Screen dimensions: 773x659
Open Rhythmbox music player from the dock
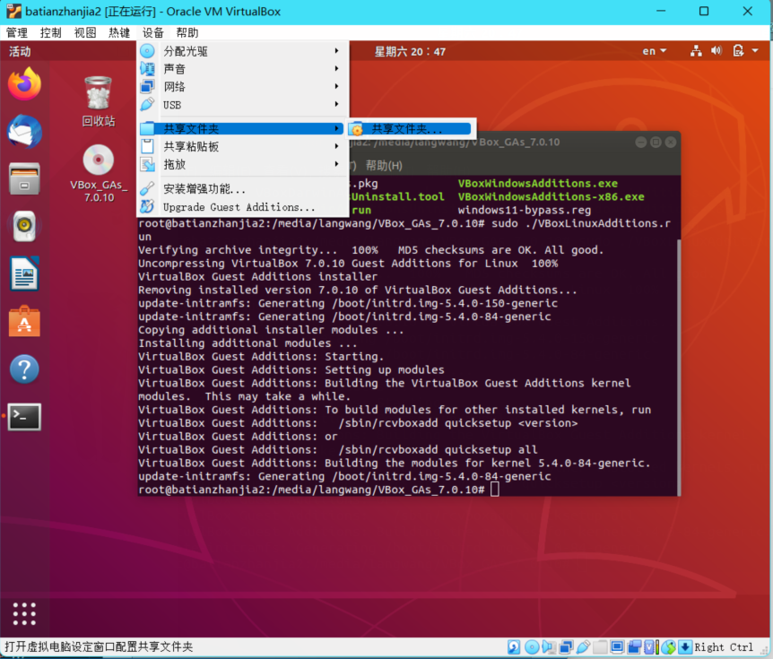(x=24, y=226)
